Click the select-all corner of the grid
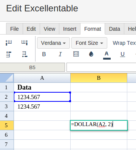This screenshot has width=136, height=150. pyautogui.click(x=7, y=78)
